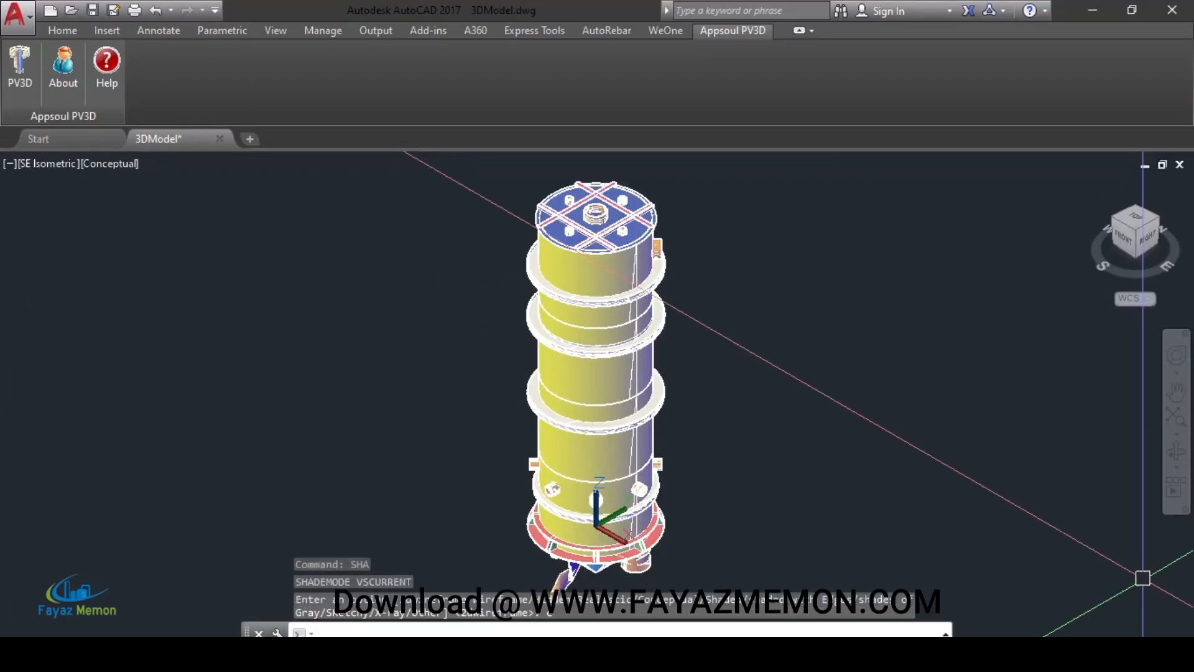The width and height of the screenshot is (1194, 672).
Task: Click the ribbon cycle minimize button icon
Action: [x=799, y=30]
